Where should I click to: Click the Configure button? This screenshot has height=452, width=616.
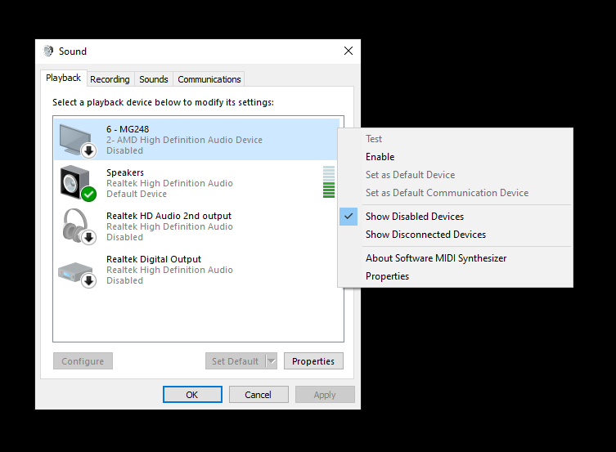tap(83, 361)
